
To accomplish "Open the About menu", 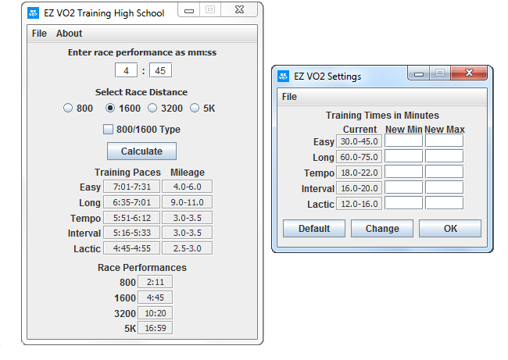I will 69,34.
